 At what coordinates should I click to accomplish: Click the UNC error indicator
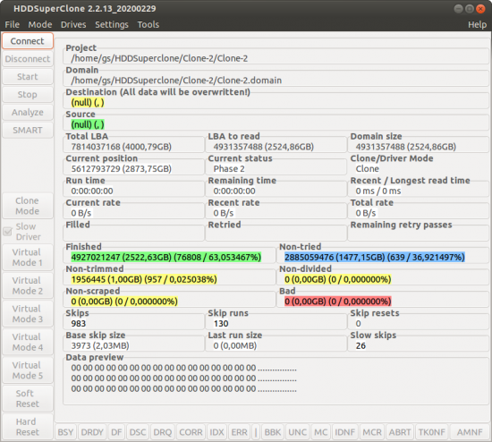coord(298,432)
